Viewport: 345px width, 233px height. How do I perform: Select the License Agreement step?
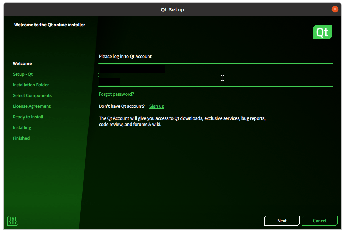(x=31, y=106)
